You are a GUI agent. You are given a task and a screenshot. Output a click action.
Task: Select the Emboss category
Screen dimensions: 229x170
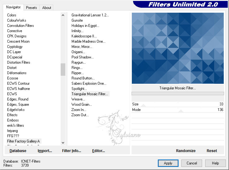pyautogui.click(x=13, y=120)
